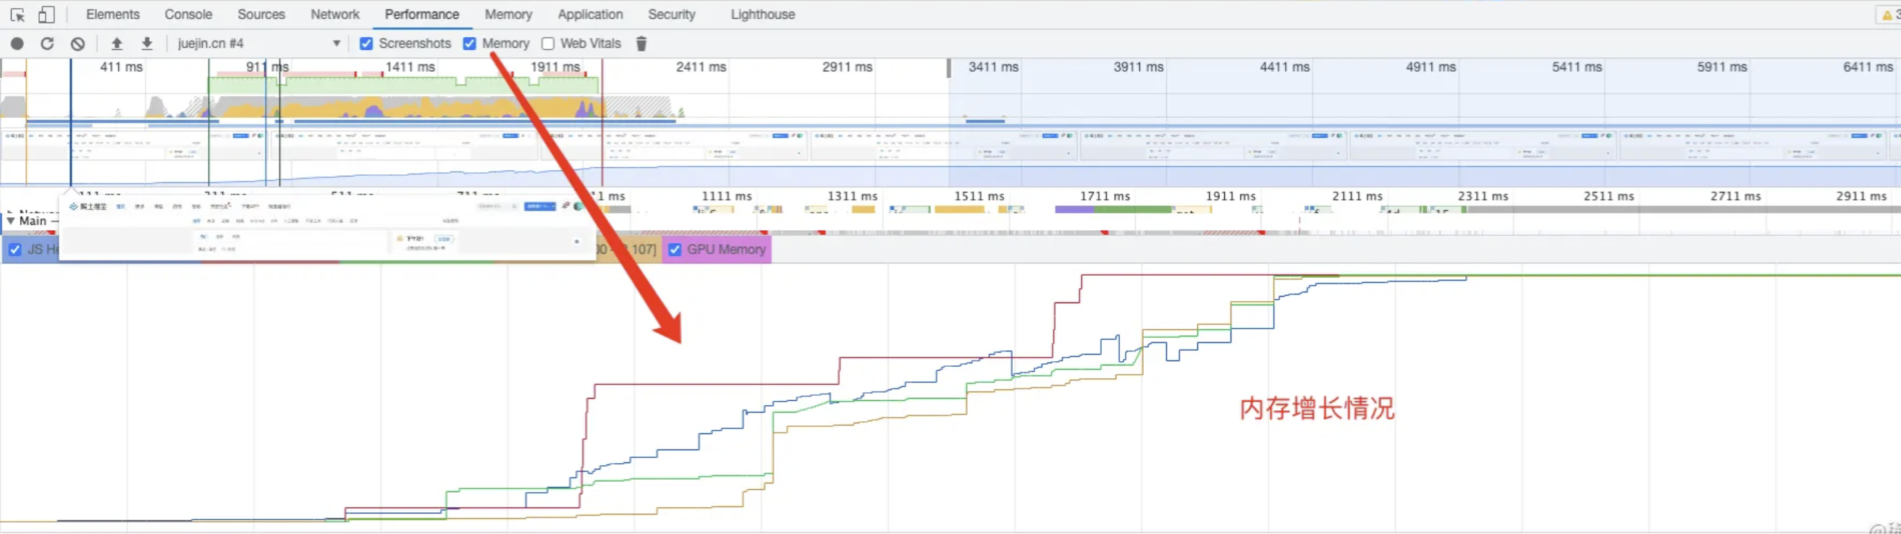Click the 3411 ms overview timeline marker
Screen dimensions: 1901x534
pos(992,67)
